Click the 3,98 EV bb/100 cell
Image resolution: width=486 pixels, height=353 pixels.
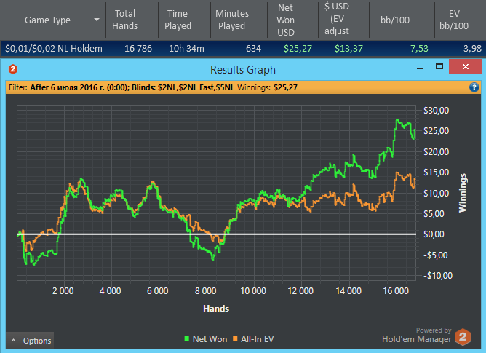(472, 49)
